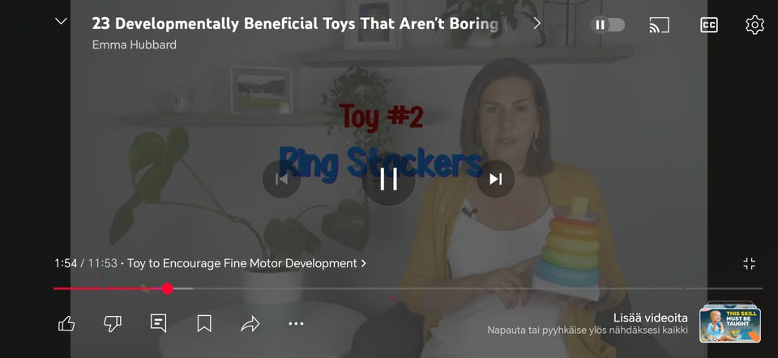Save video with bookmark icon
The height and width of the screenshot is (358, 778).
(x=204, y=324)
